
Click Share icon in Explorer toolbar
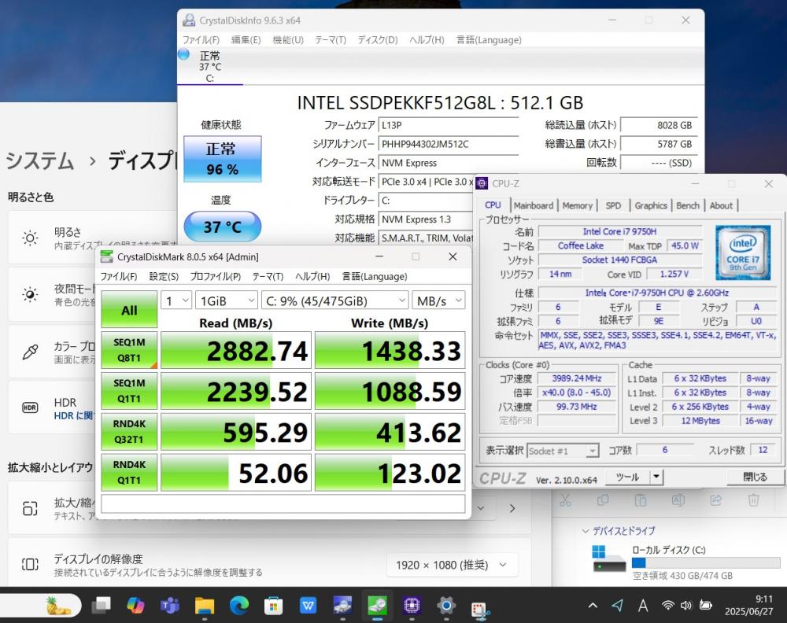coord(715,500)
